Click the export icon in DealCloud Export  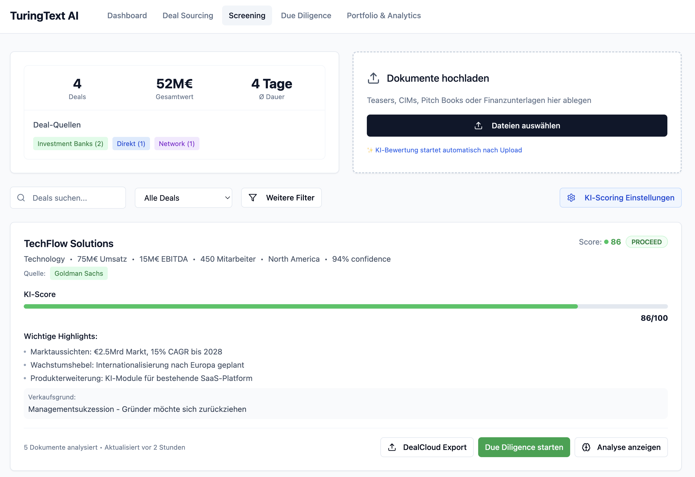tap(392, 447)
